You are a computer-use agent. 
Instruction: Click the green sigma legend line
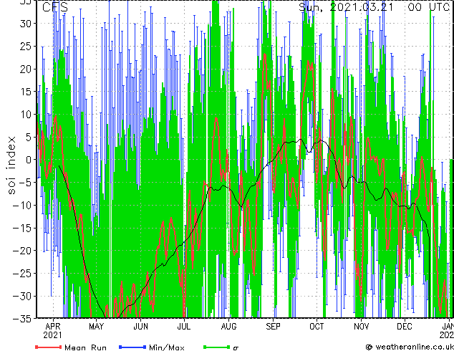[x=216, y=347]
